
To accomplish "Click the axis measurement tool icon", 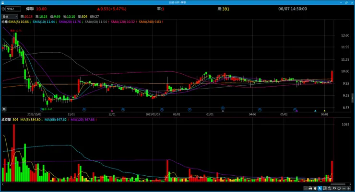I will pos(330,188).
